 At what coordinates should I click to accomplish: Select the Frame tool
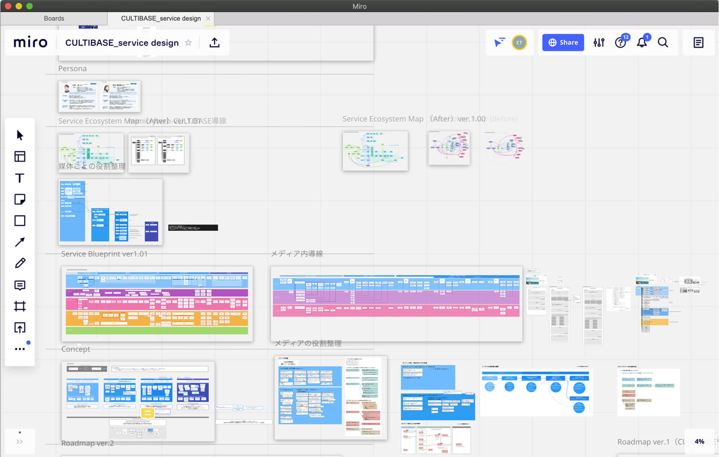pos(20,306)
